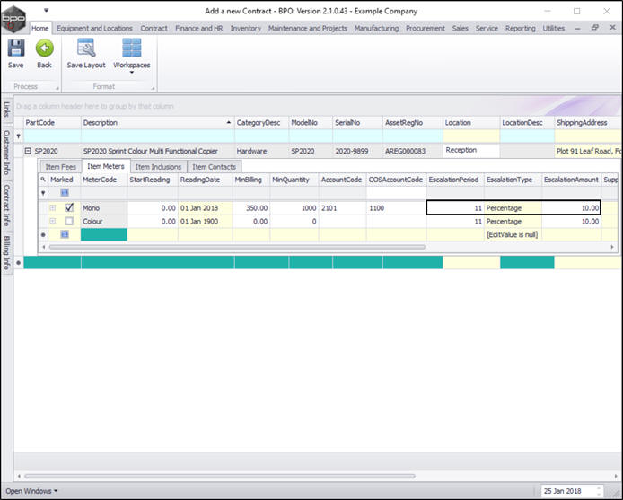Click the EscalationPeriod column header
Image resolution: width=623 pixels, height=500 pixels.
(x=455, y=180)
